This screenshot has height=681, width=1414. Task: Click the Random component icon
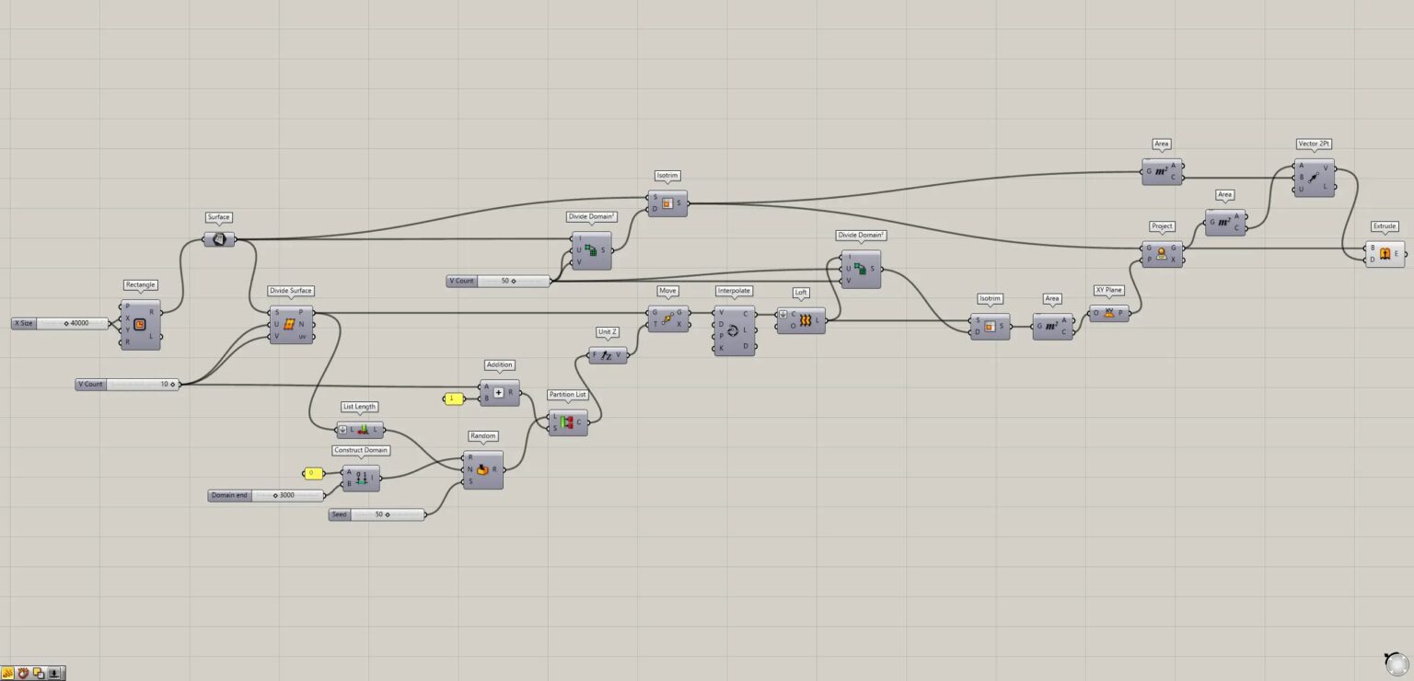click(x=482, y=469)
